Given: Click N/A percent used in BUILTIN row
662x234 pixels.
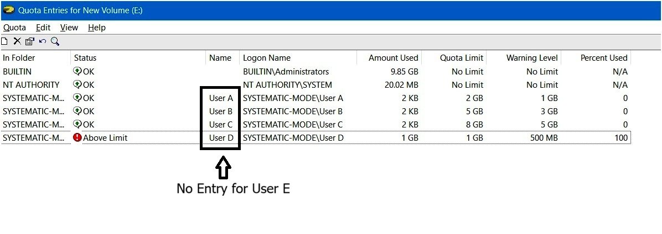Looking at the screenshot, I should pos(620,72).
